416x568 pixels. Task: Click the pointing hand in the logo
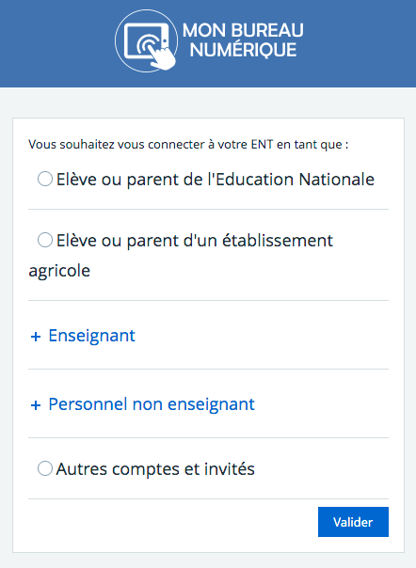[x=162, y=57]
